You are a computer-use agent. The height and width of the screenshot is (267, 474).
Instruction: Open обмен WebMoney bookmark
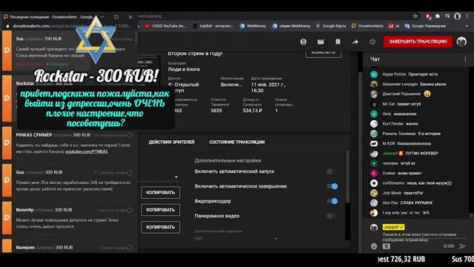pyautogui.click(x=291, y=26)
